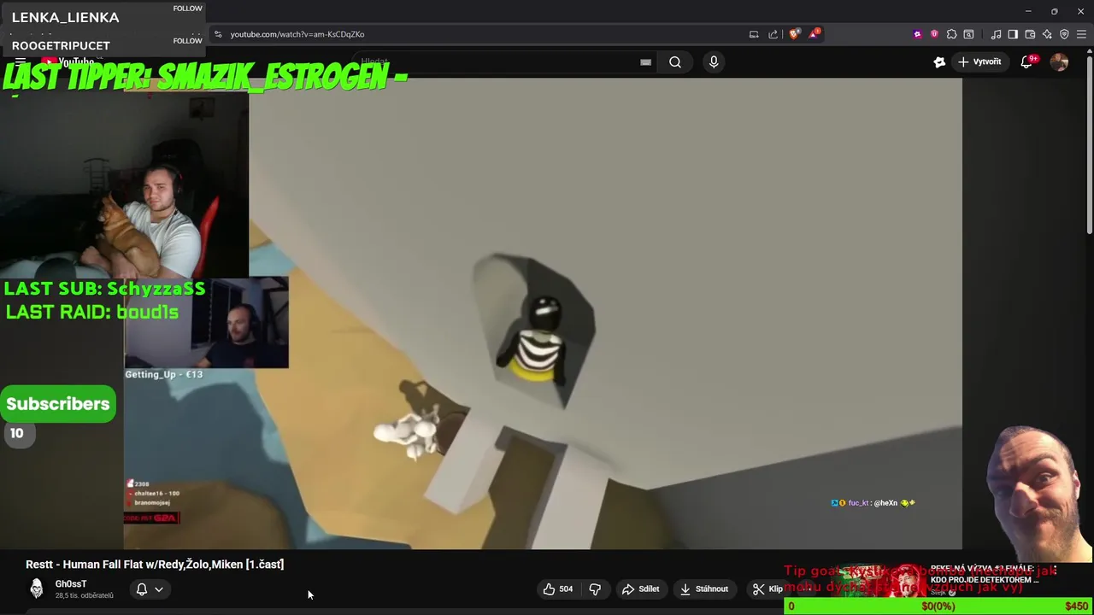Click FOLLOW next to LENKA_LIENKA
This screenshot has width=1094, height=615.
[187, 9]
